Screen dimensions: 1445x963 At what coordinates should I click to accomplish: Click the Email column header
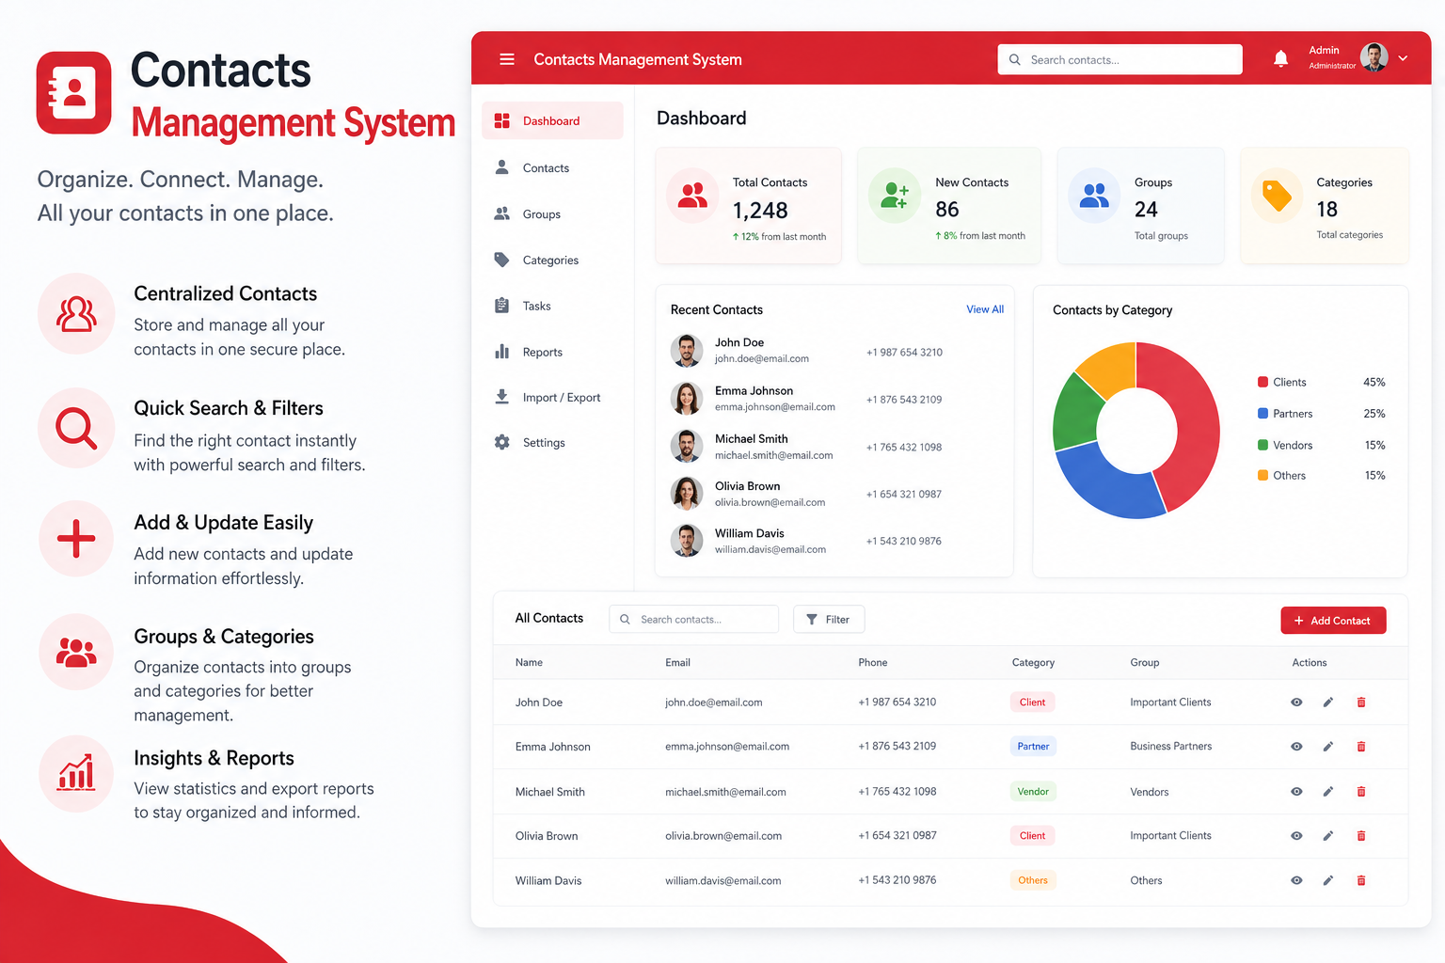(677, 663)
